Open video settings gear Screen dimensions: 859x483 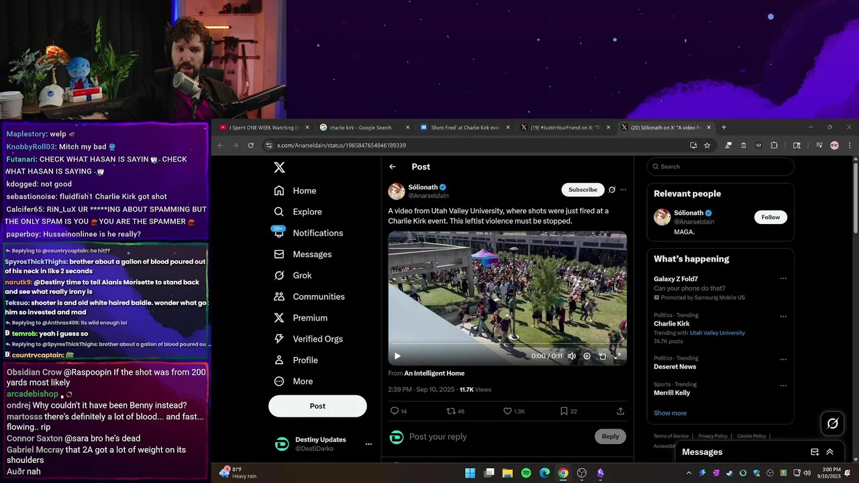(x=587, y=356)
